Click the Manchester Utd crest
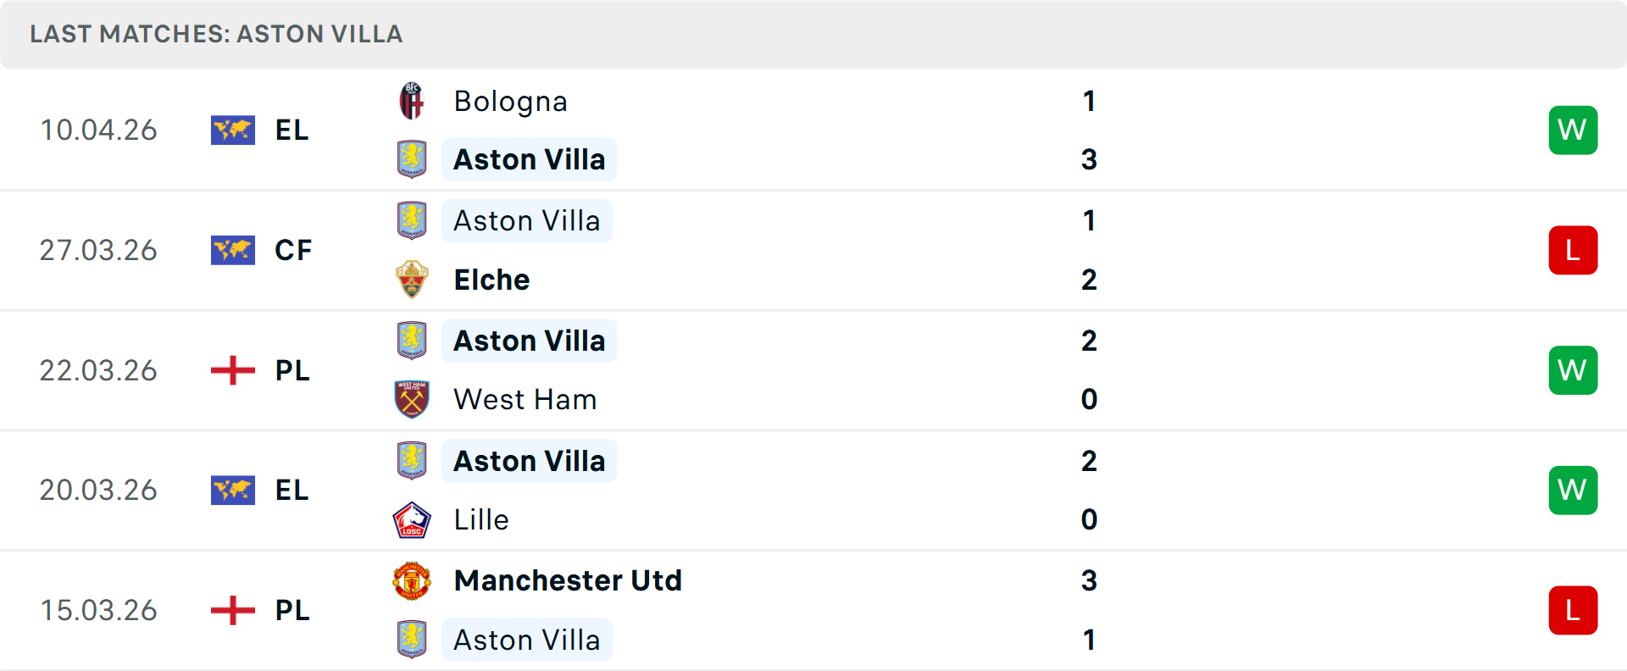This screenshot has height=671, width=1627. (412, 581)
